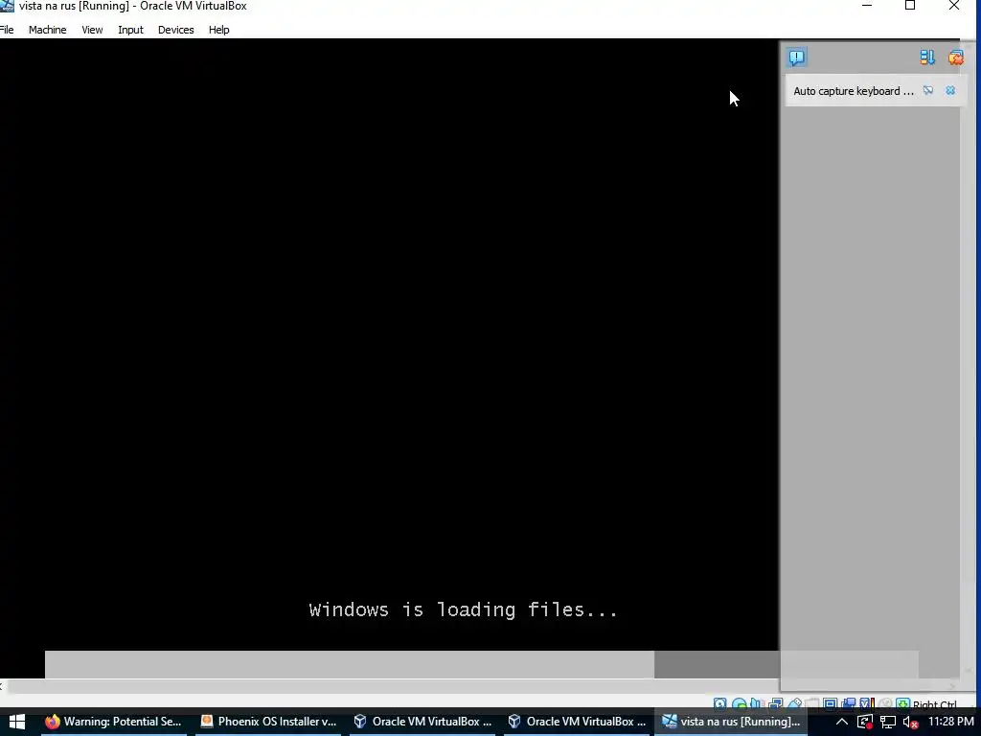
Task: Open the Devices menu
Action: 176,30
